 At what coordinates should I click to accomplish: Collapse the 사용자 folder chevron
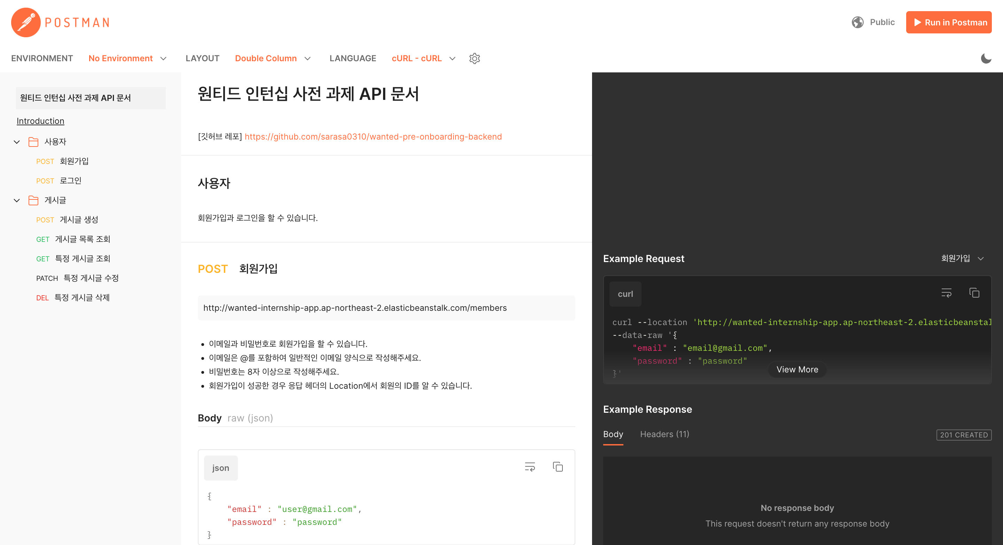16,142
